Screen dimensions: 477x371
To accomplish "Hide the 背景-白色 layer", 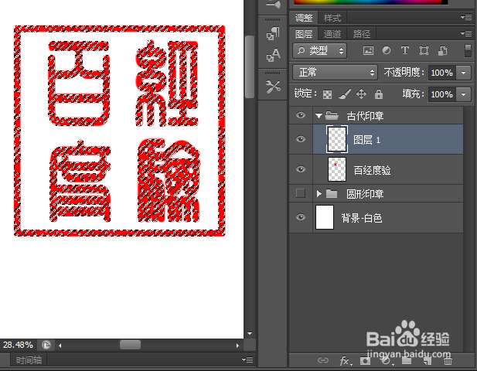I will tap(301, 217).
